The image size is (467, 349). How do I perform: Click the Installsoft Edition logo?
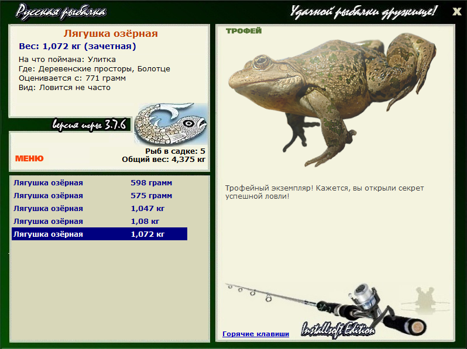pos(338,330)
